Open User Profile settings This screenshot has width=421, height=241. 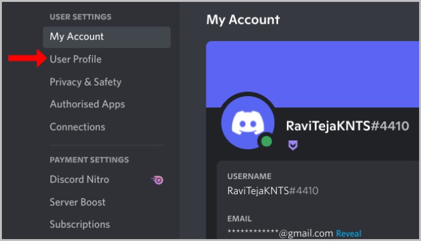75,59
